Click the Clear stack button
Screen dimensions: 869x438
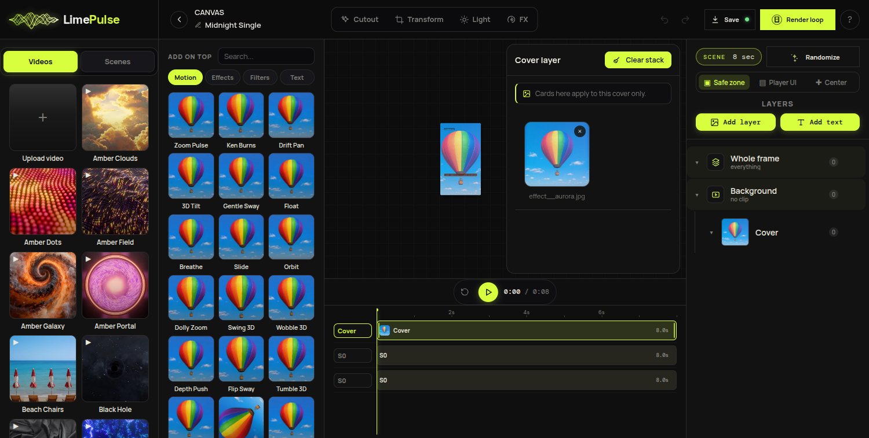(638, 60)
